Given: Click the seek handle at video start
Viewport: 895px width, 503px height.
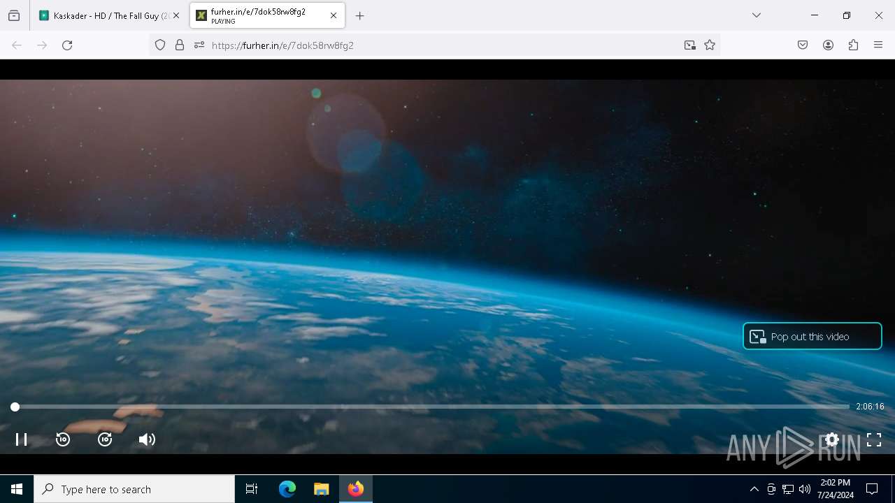Looking at the screenshot, I should point(15,407).
